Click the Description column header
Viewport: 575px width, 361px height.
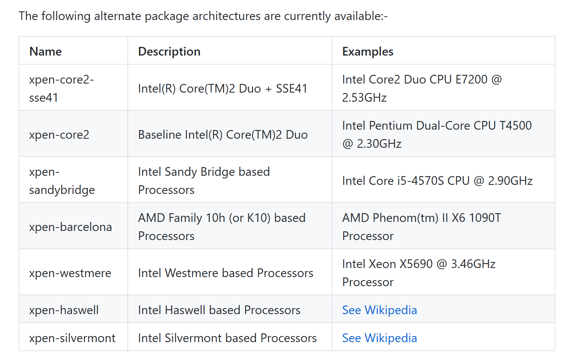pyautogui.click(x=169, y=51)
